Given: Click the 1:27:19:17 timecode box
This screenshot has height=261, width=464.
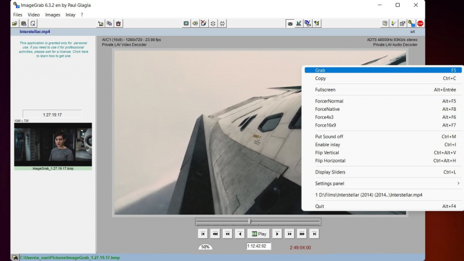Looking at the screenshot, I should click(x=52, y=114).
